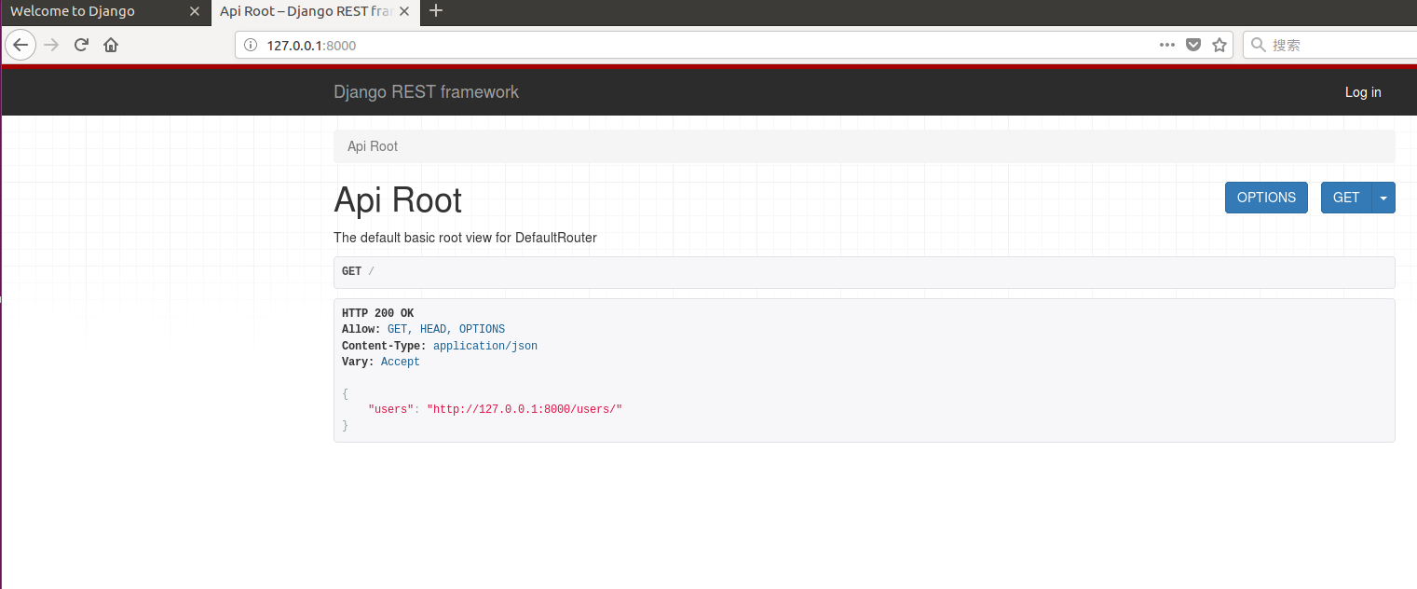Screen dimensions: 1417x589
Task: Click the 'GET, HEAD, OPTIONS' Allow value
Action: pyautogui.click(x=446, y=330)
